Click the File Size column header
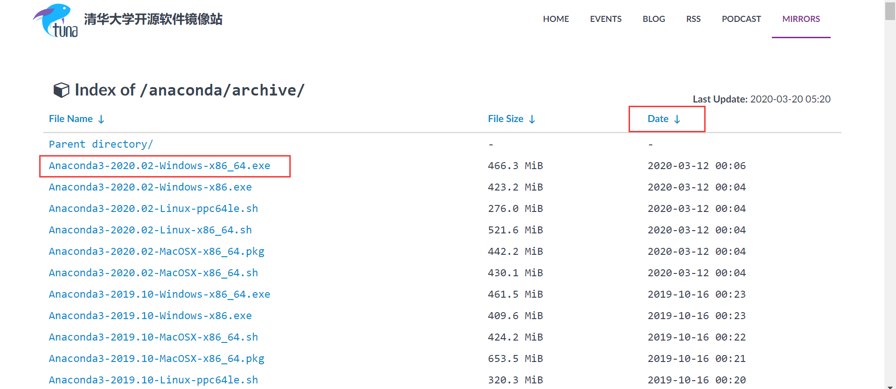 506,119
